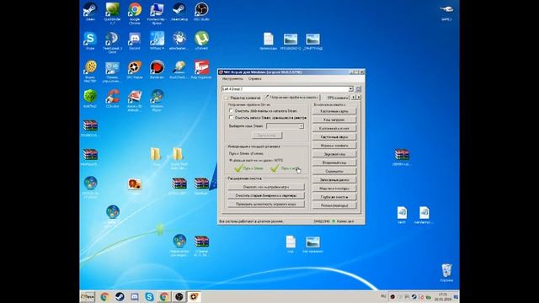Click the Кэш загрузок button
The image size is (539, 303).
[x=334, y=120]
